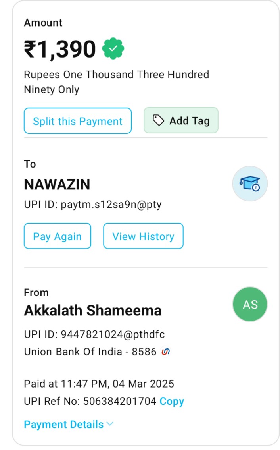280x450 pixels.
Task: Open View History for NAWAZIN
Action: click(x=143, y=236)
